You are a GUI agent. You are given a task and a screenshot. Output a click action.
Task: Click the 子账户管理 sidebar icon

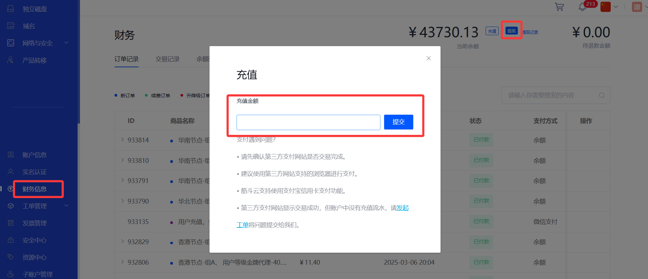pyautogui.click(x=11, y=274)
